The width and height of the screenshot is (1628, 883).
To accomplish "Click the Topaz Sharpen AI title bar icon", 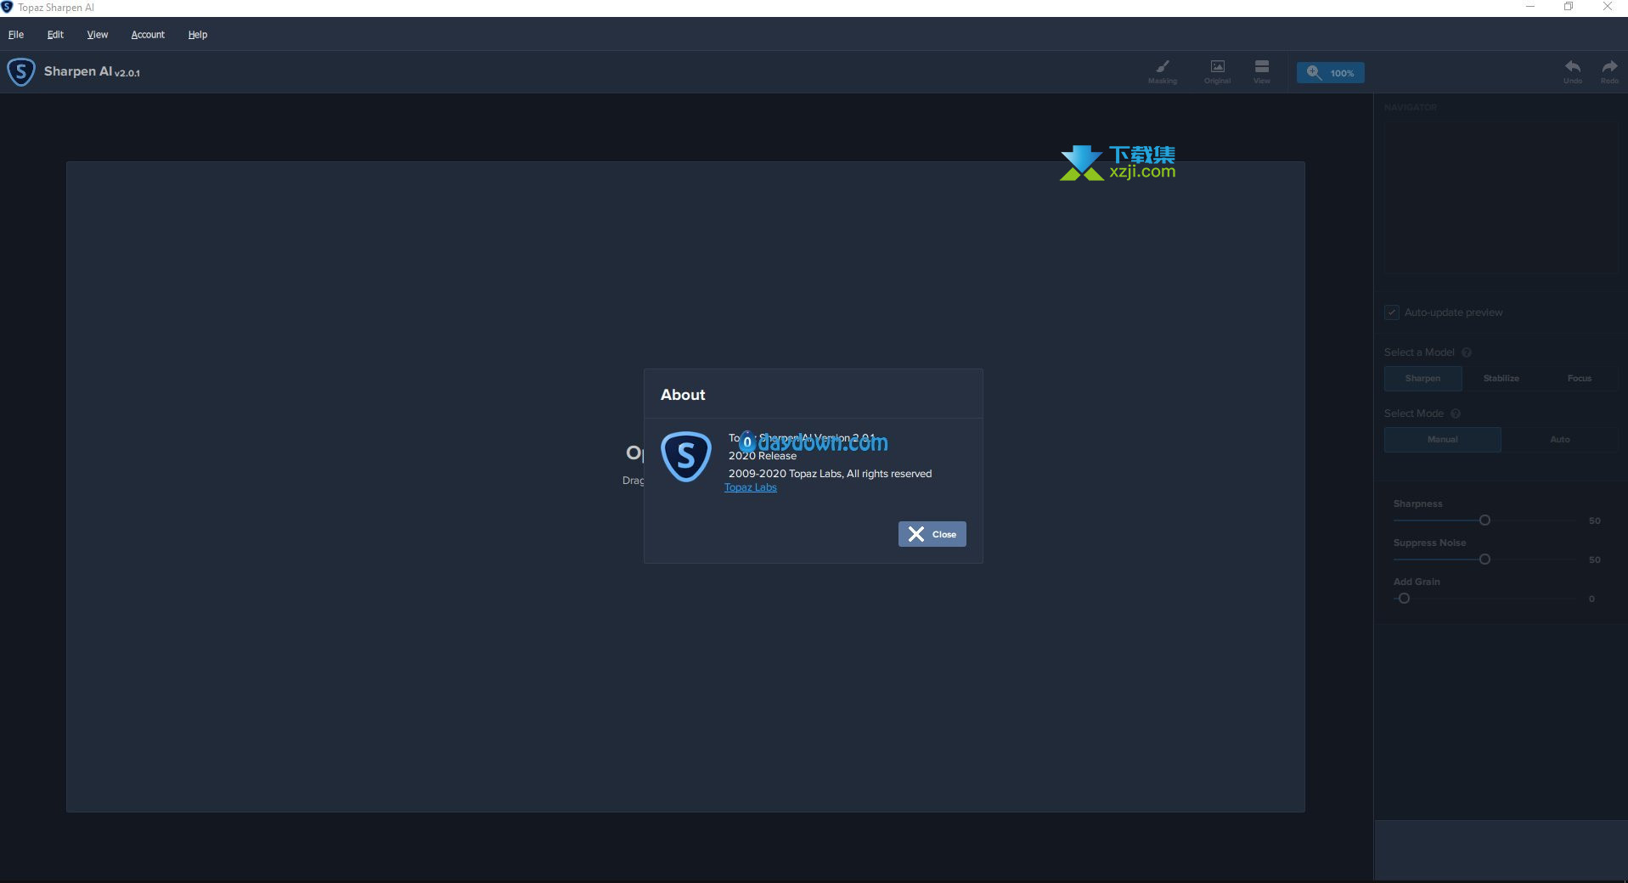I will tap(7, 7).
